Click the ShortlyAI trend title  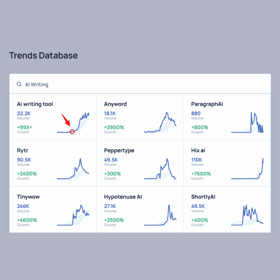tap(203, 197)
